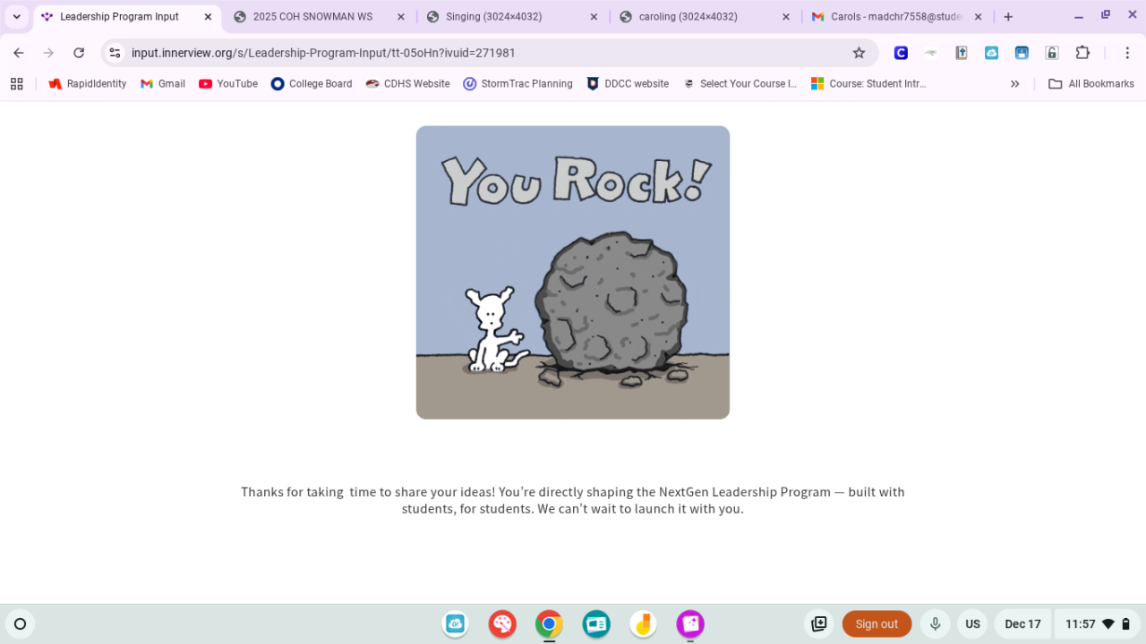
Task: Launch the cloud app from the shelf
Action: (x=456, y=623)
